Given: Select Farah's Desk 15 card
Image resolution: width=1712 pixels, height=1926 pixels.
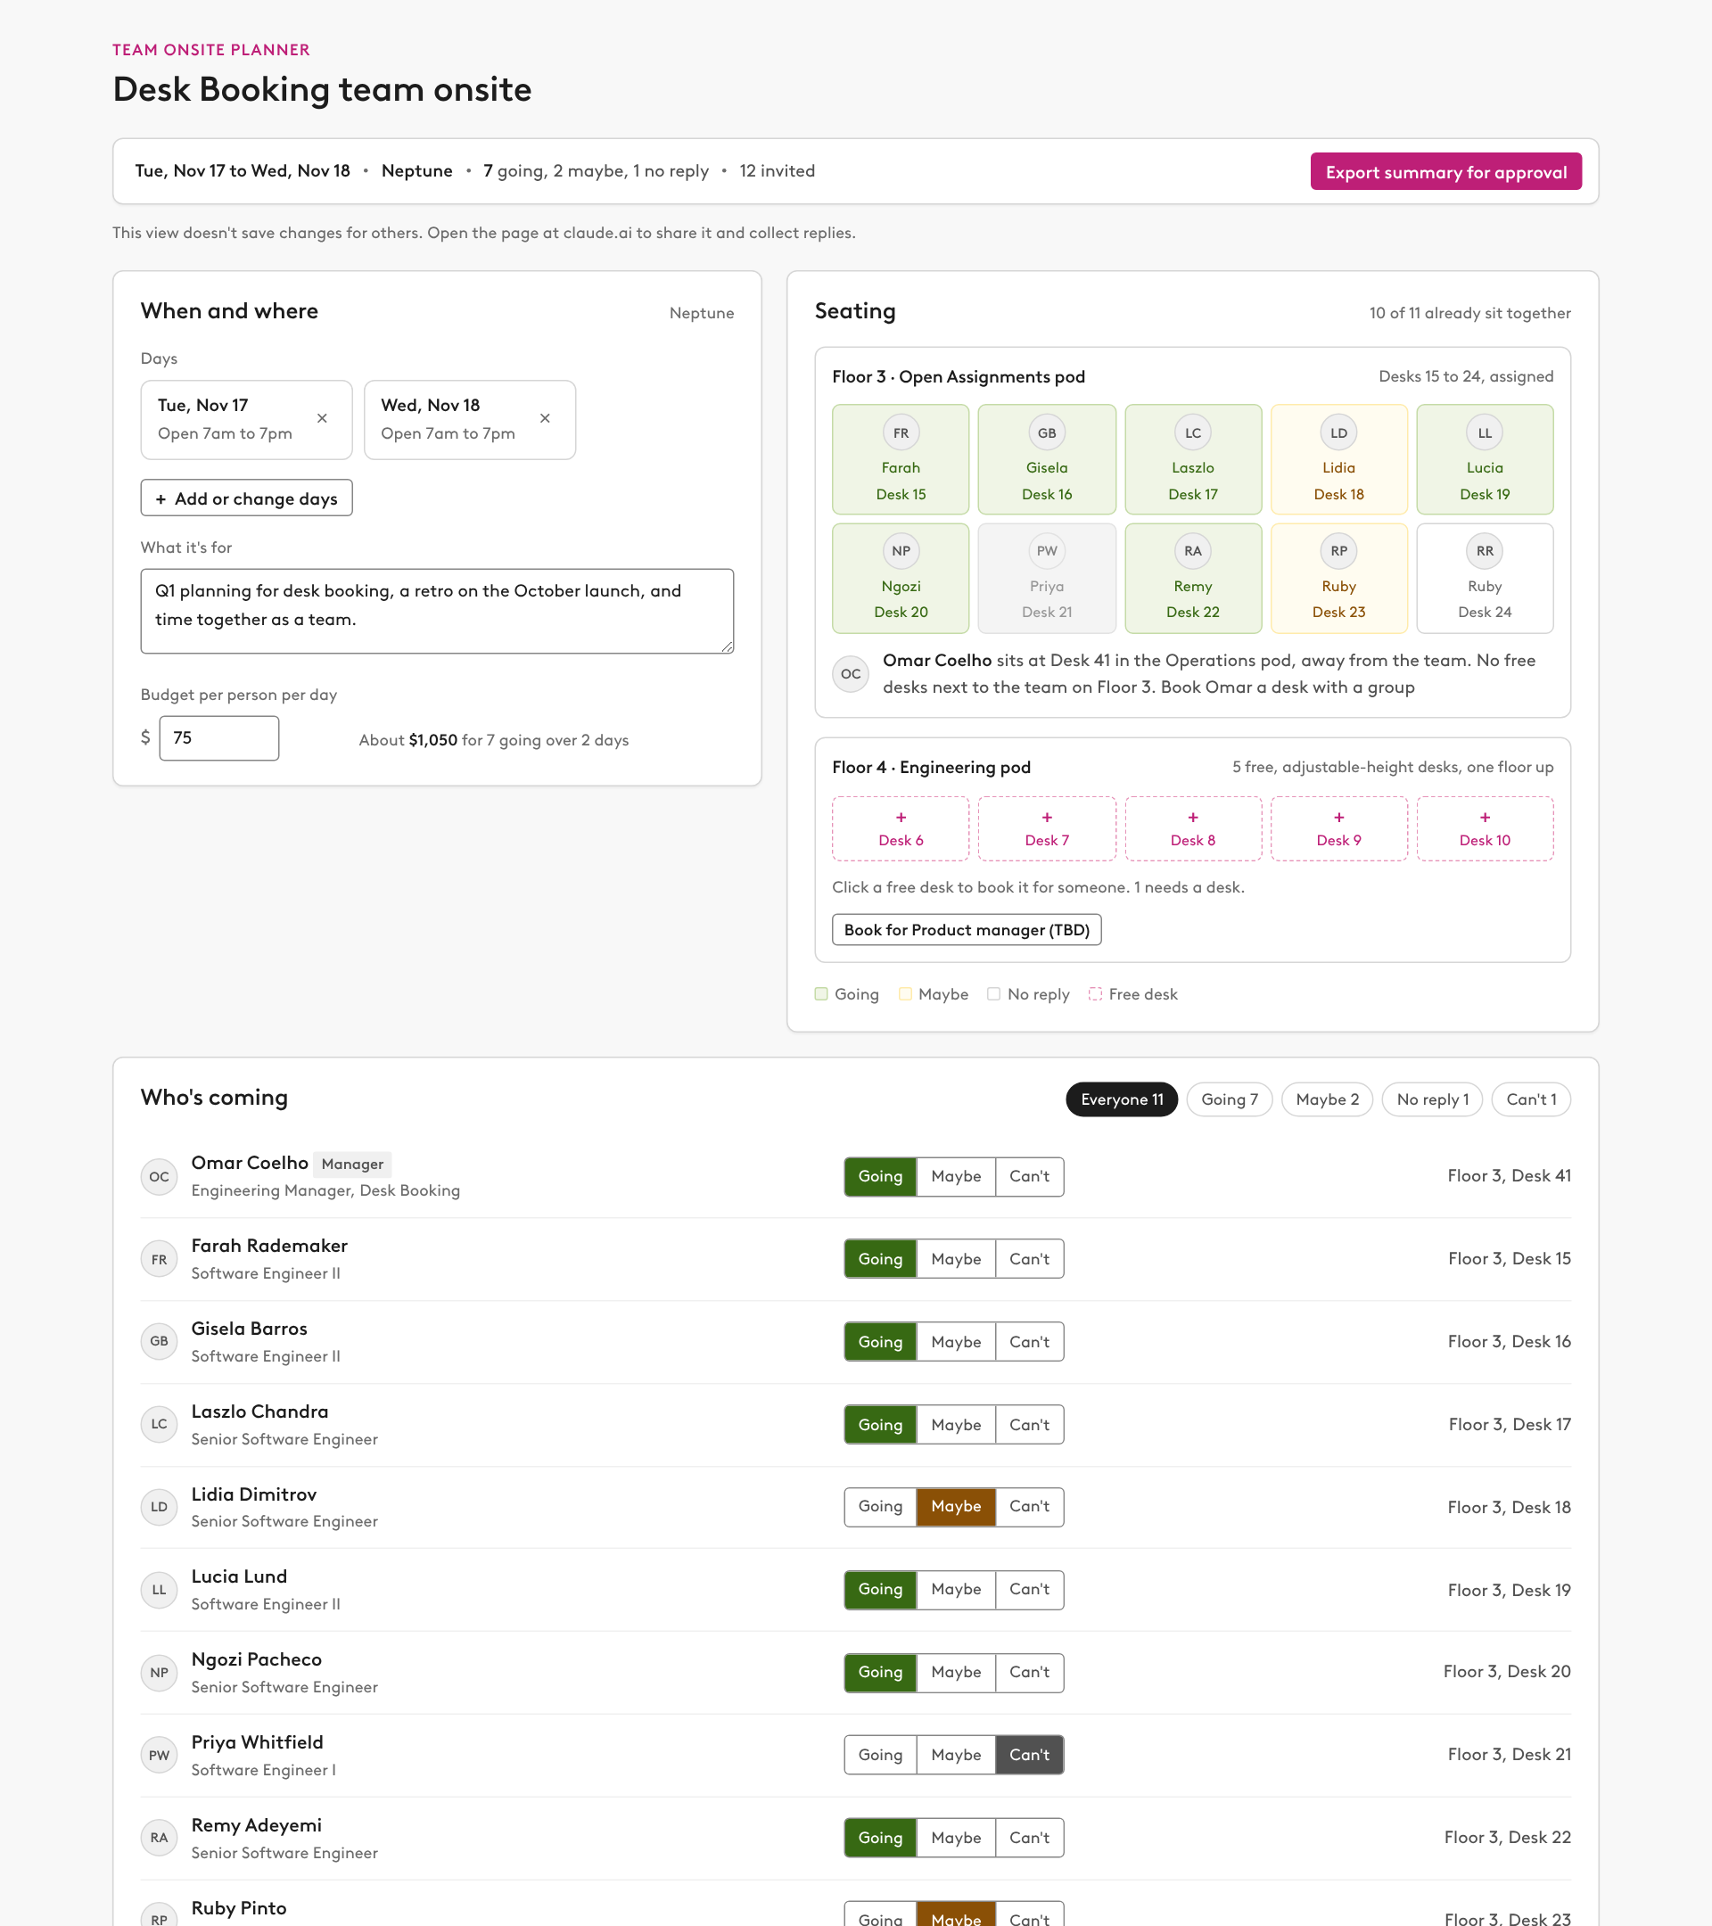Looking at the screenshot, I should coord(901,460).
